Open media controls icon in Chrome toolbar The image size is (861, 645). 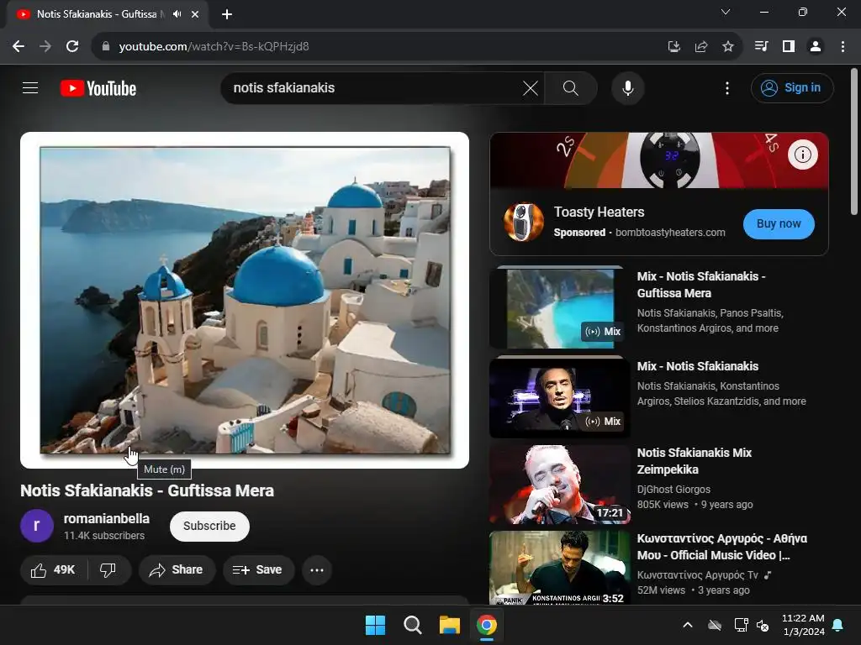761,46
